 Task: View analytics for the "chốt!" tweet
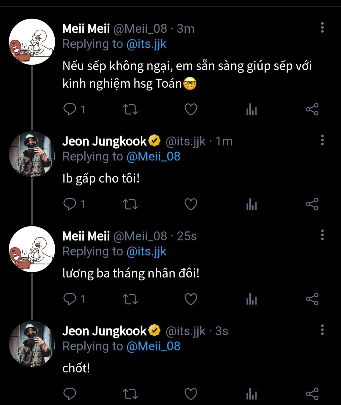[251, 394]
